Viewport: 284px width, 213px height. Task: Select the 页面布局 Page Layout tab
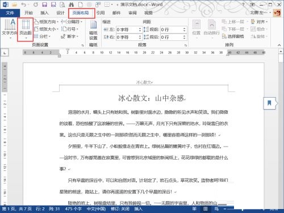(81, 12)
